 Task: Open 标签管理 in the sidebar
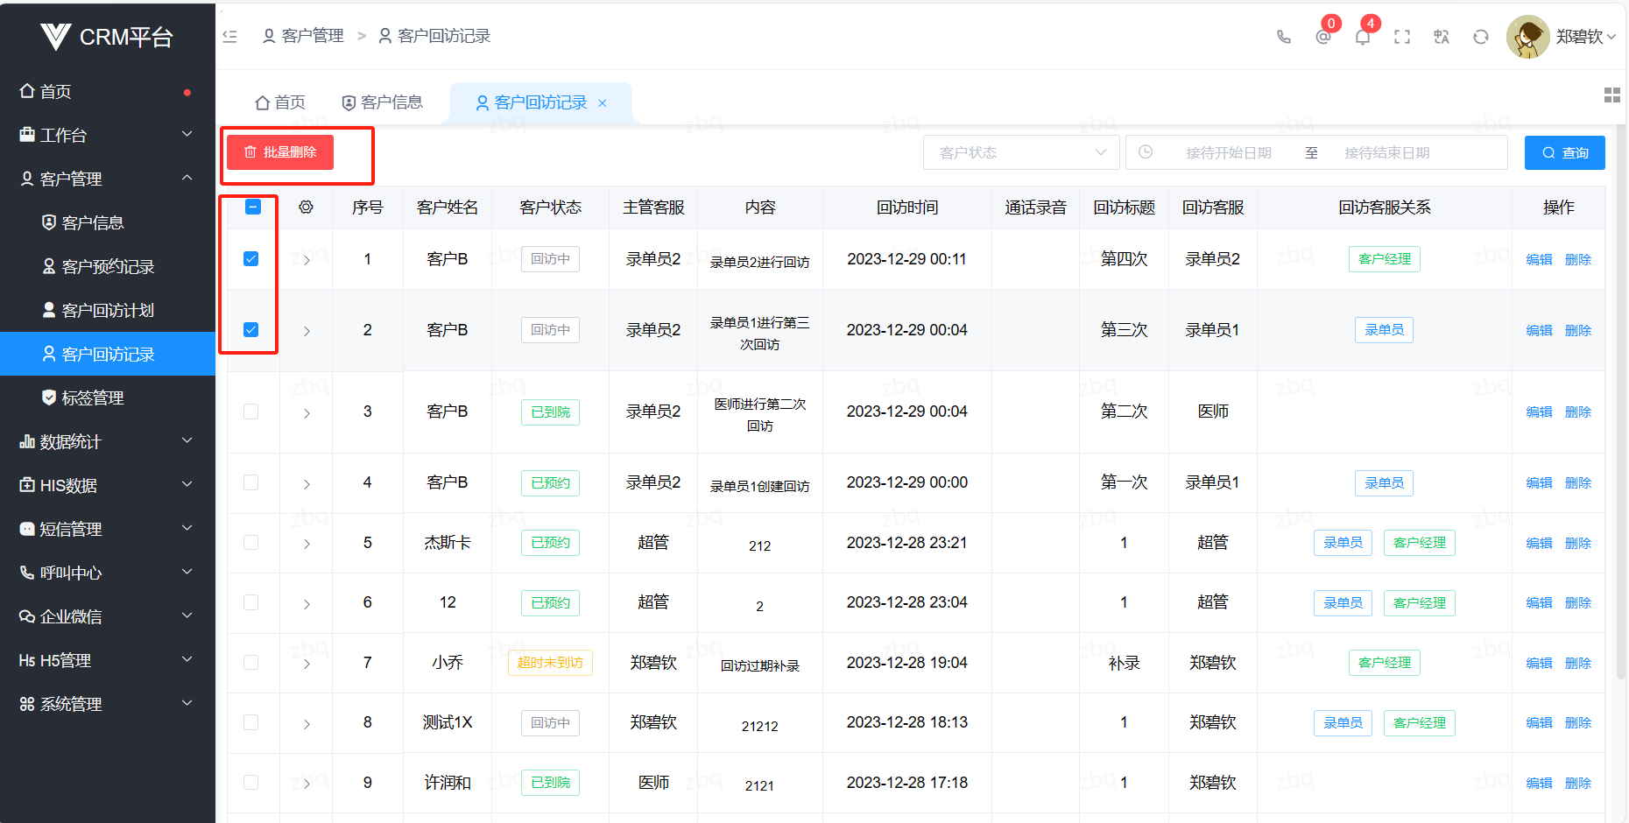[108, 397]
